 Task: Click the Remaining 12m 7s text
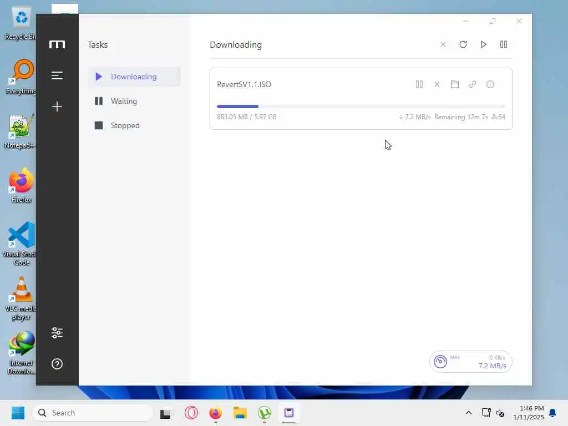(461, 117)
